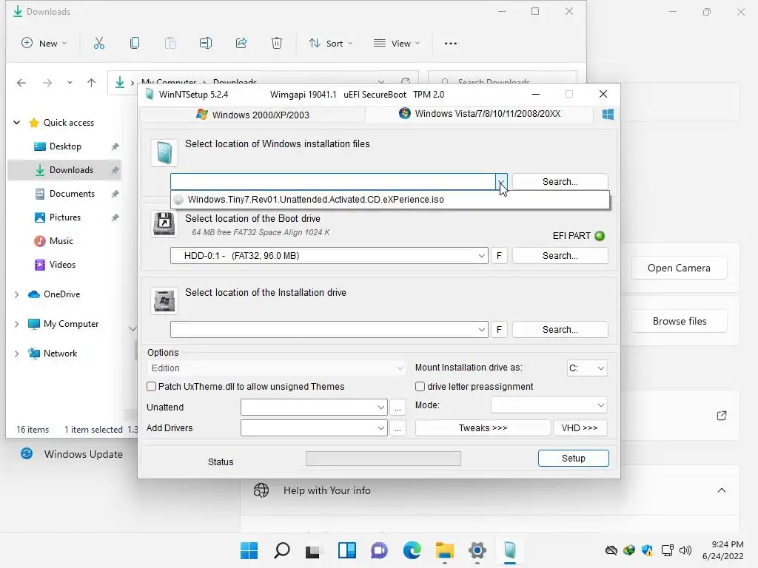
Task: Expand the My Computer tree node
Action: 16,324
